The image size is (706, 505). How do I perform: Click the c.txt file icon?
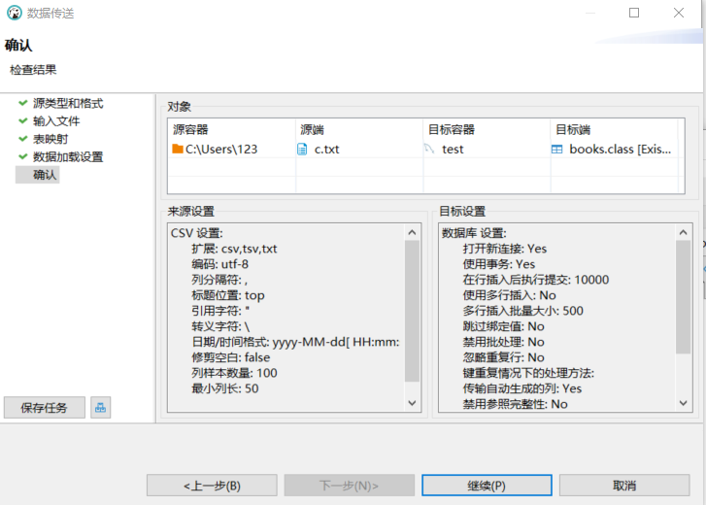tap(302, 150)
